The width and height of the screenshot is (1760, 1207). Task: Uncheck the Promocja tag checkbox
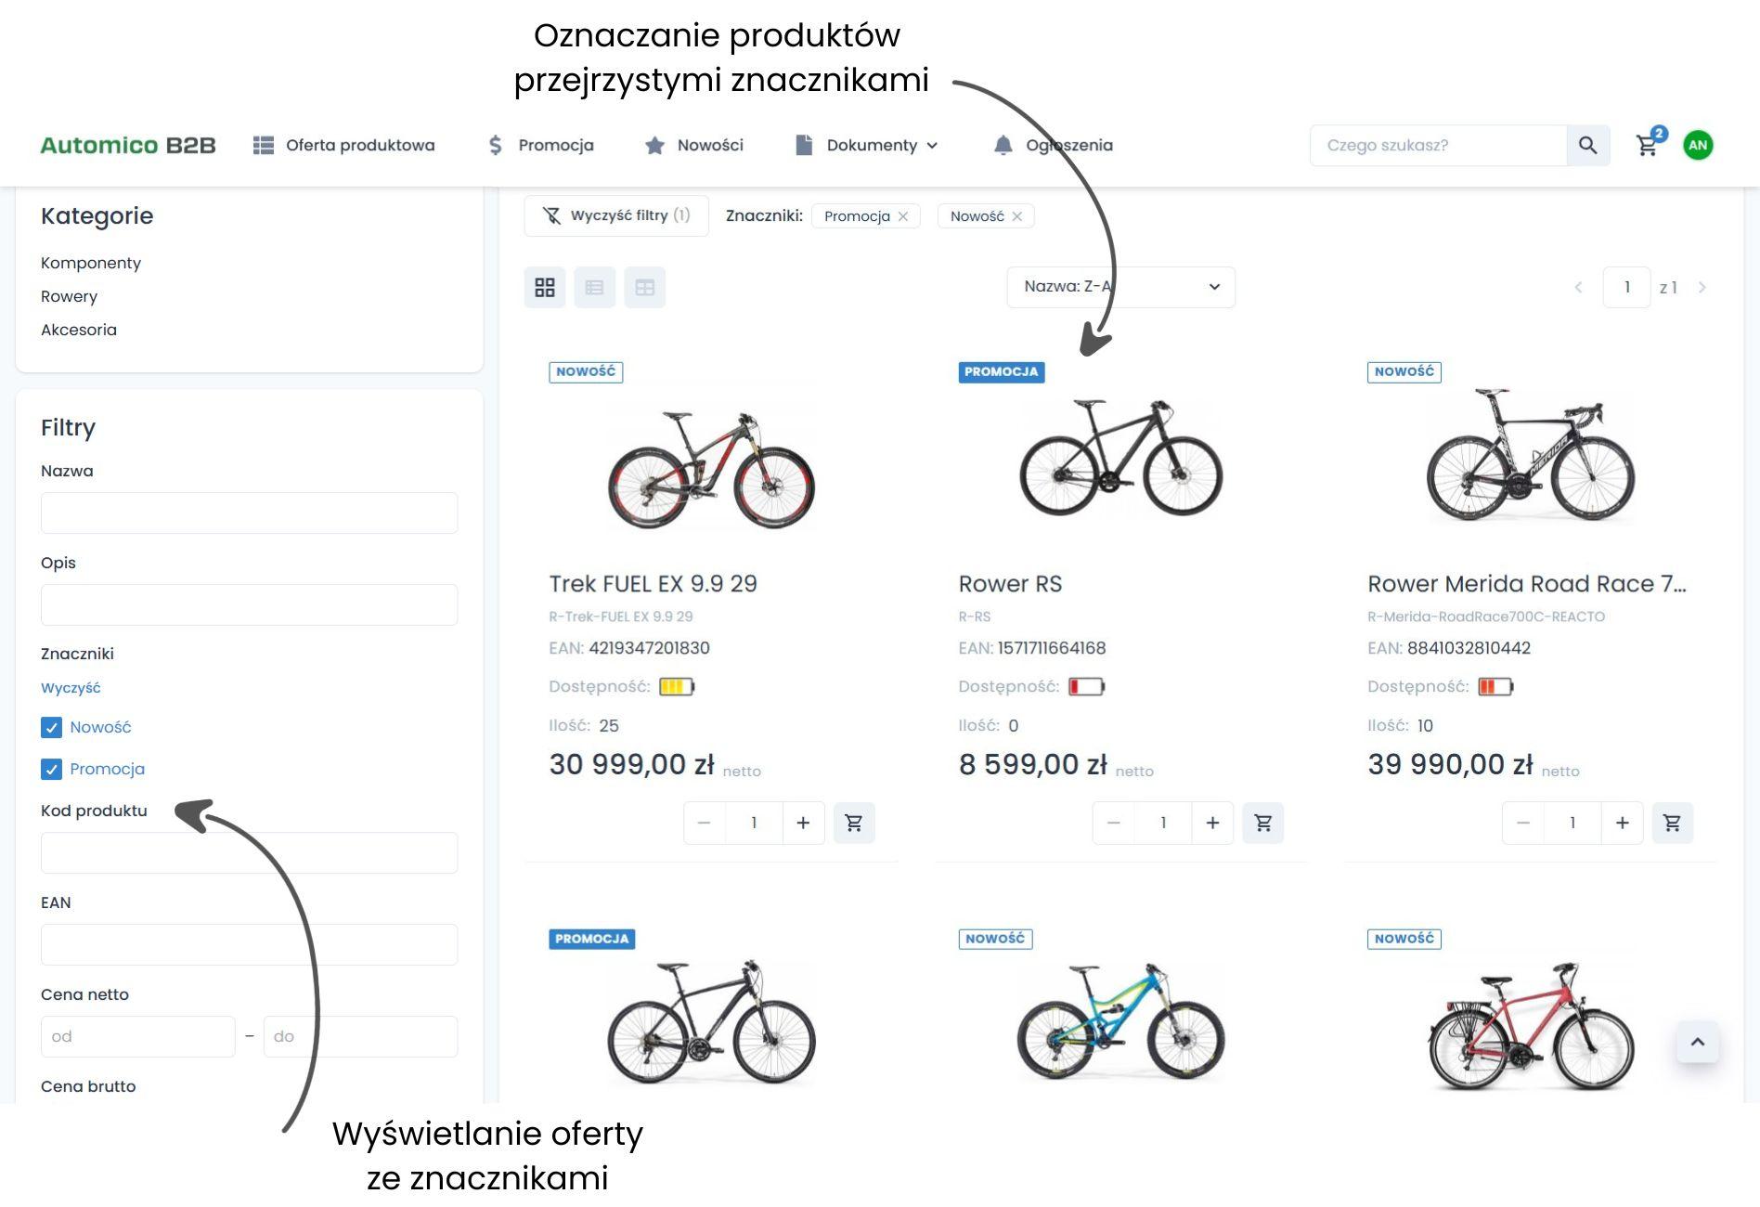52,770
